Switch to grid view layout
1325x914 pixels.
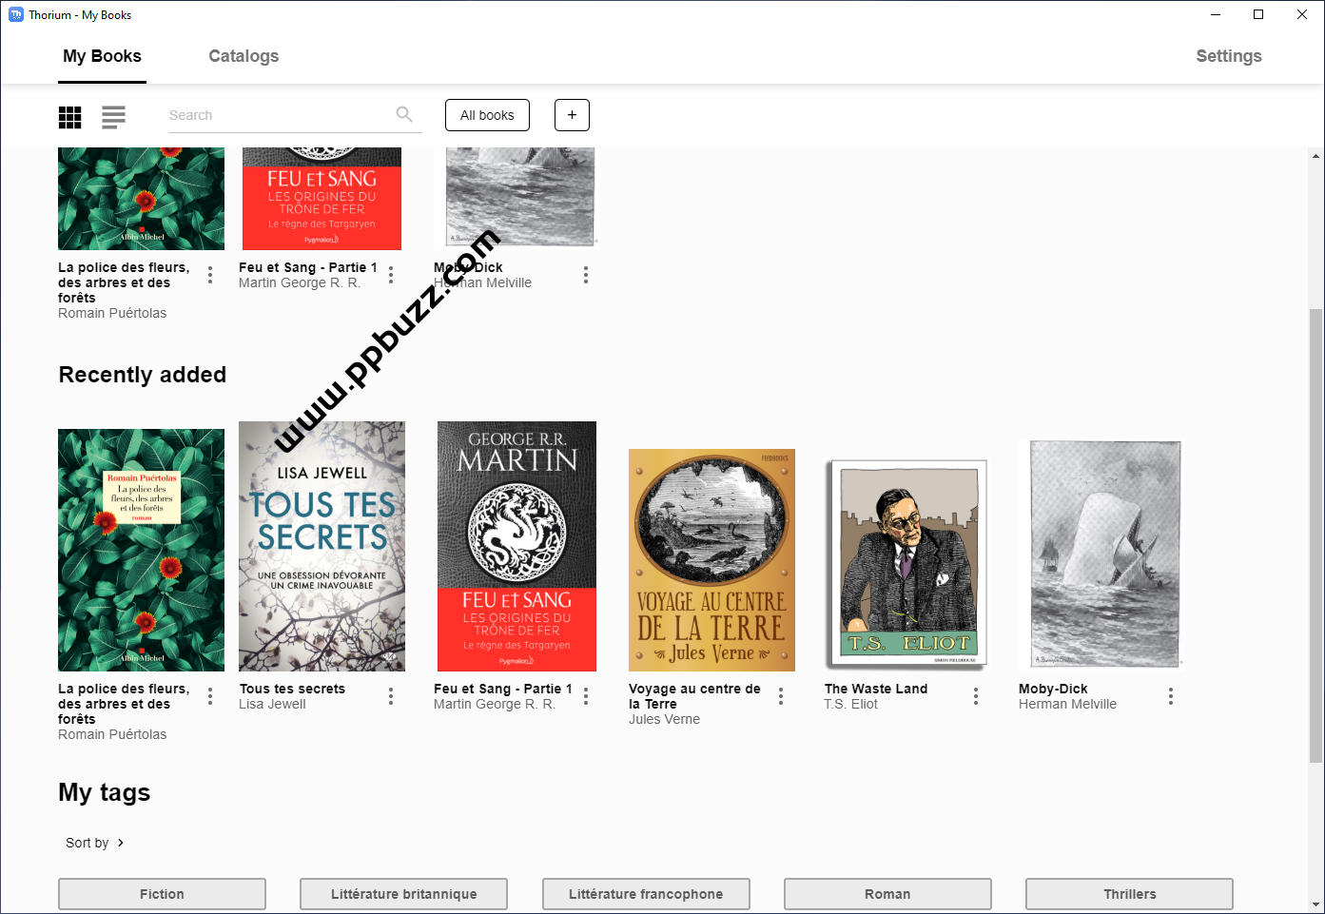[70, 117]
